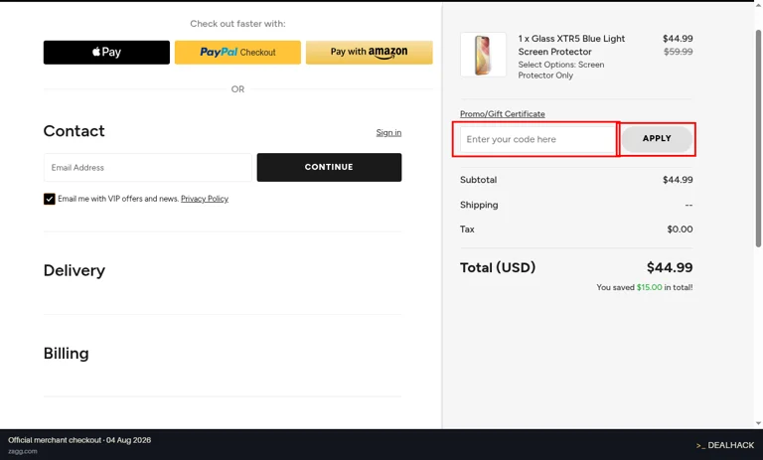Viewport: 763px width, 460px height.
Task: Click 'Check out faster with:' text
Action: [237, 24]
